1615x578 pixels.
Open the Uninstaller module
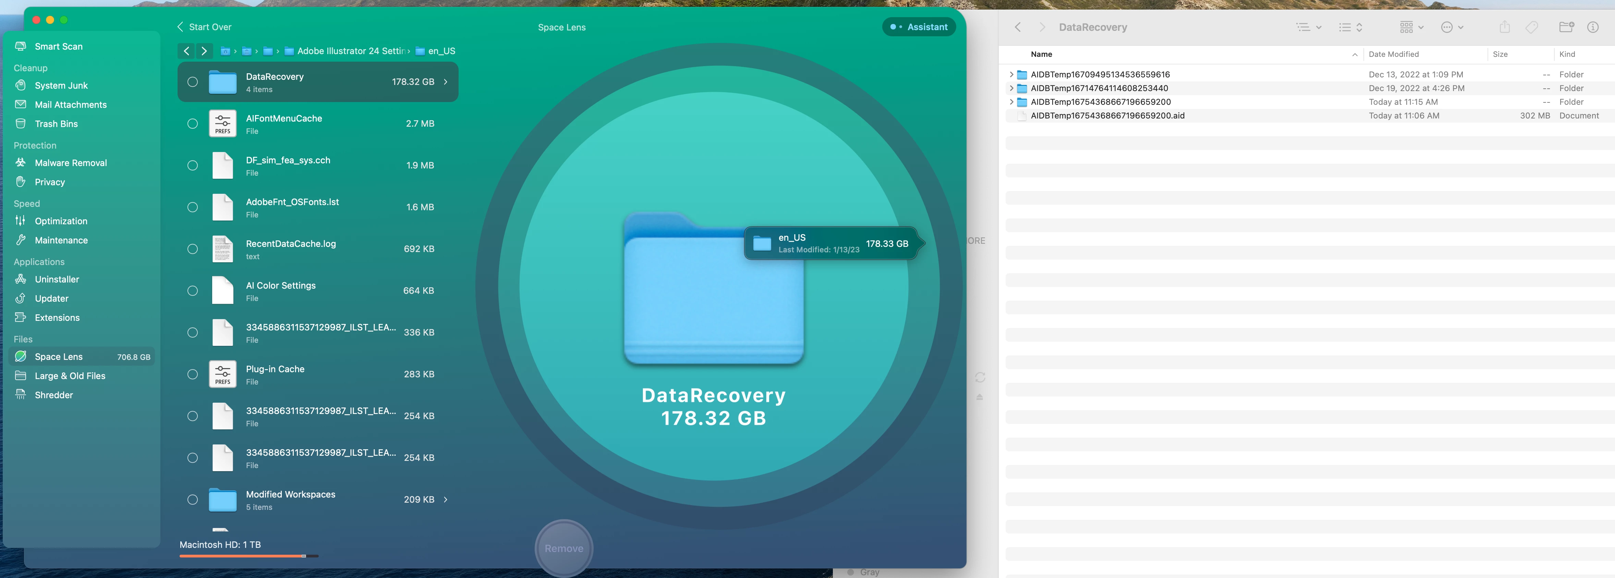coord(57,279)
